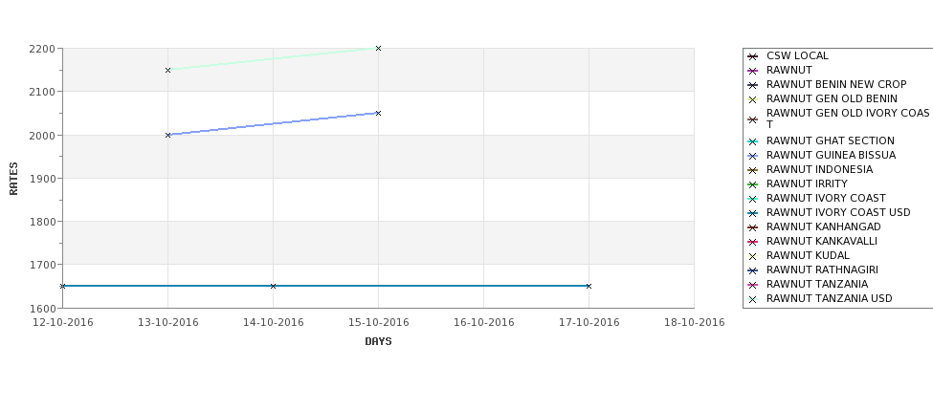Click the RAWNUT TANZANIA USD legend marker

pos(753,299)
